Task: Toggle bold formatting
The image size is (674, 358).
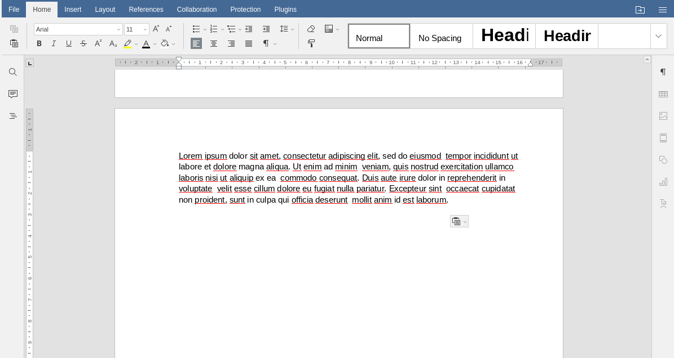Action: [39, 44]
